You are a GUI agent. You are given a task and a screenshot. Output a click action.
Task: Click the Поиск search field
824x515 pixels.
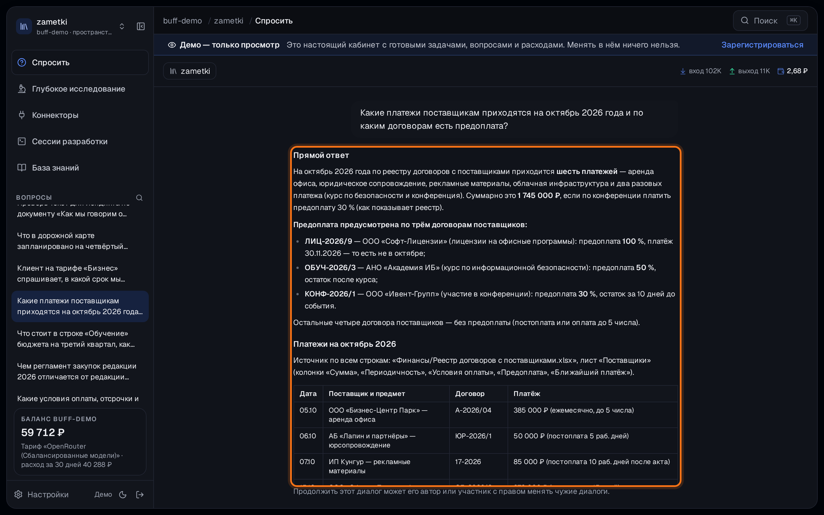(770, 20)
